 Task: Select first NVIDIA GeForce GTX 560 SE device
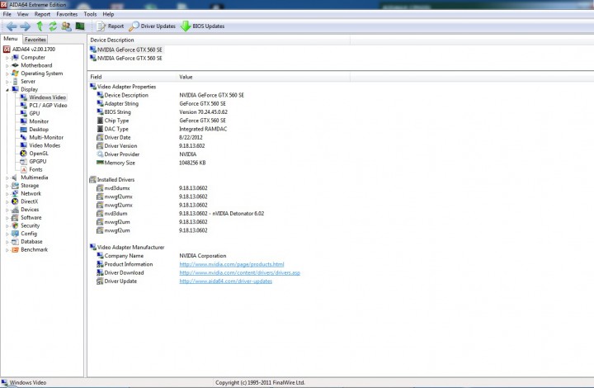coord(126,50)
